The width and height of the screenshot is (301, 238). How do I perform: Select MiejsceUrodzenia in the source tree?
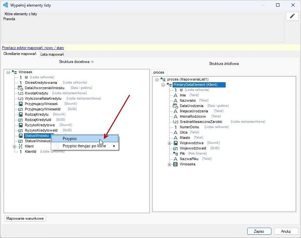coord(194,111)
